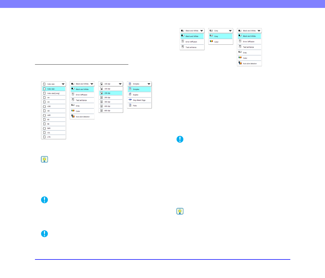Choose Auto size(Long) from the list

(54, 93)
